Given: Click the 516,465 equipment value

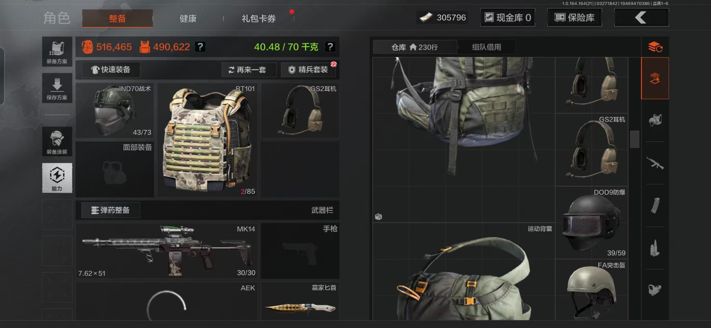Looking at the screenshot, I should [114, 47].
